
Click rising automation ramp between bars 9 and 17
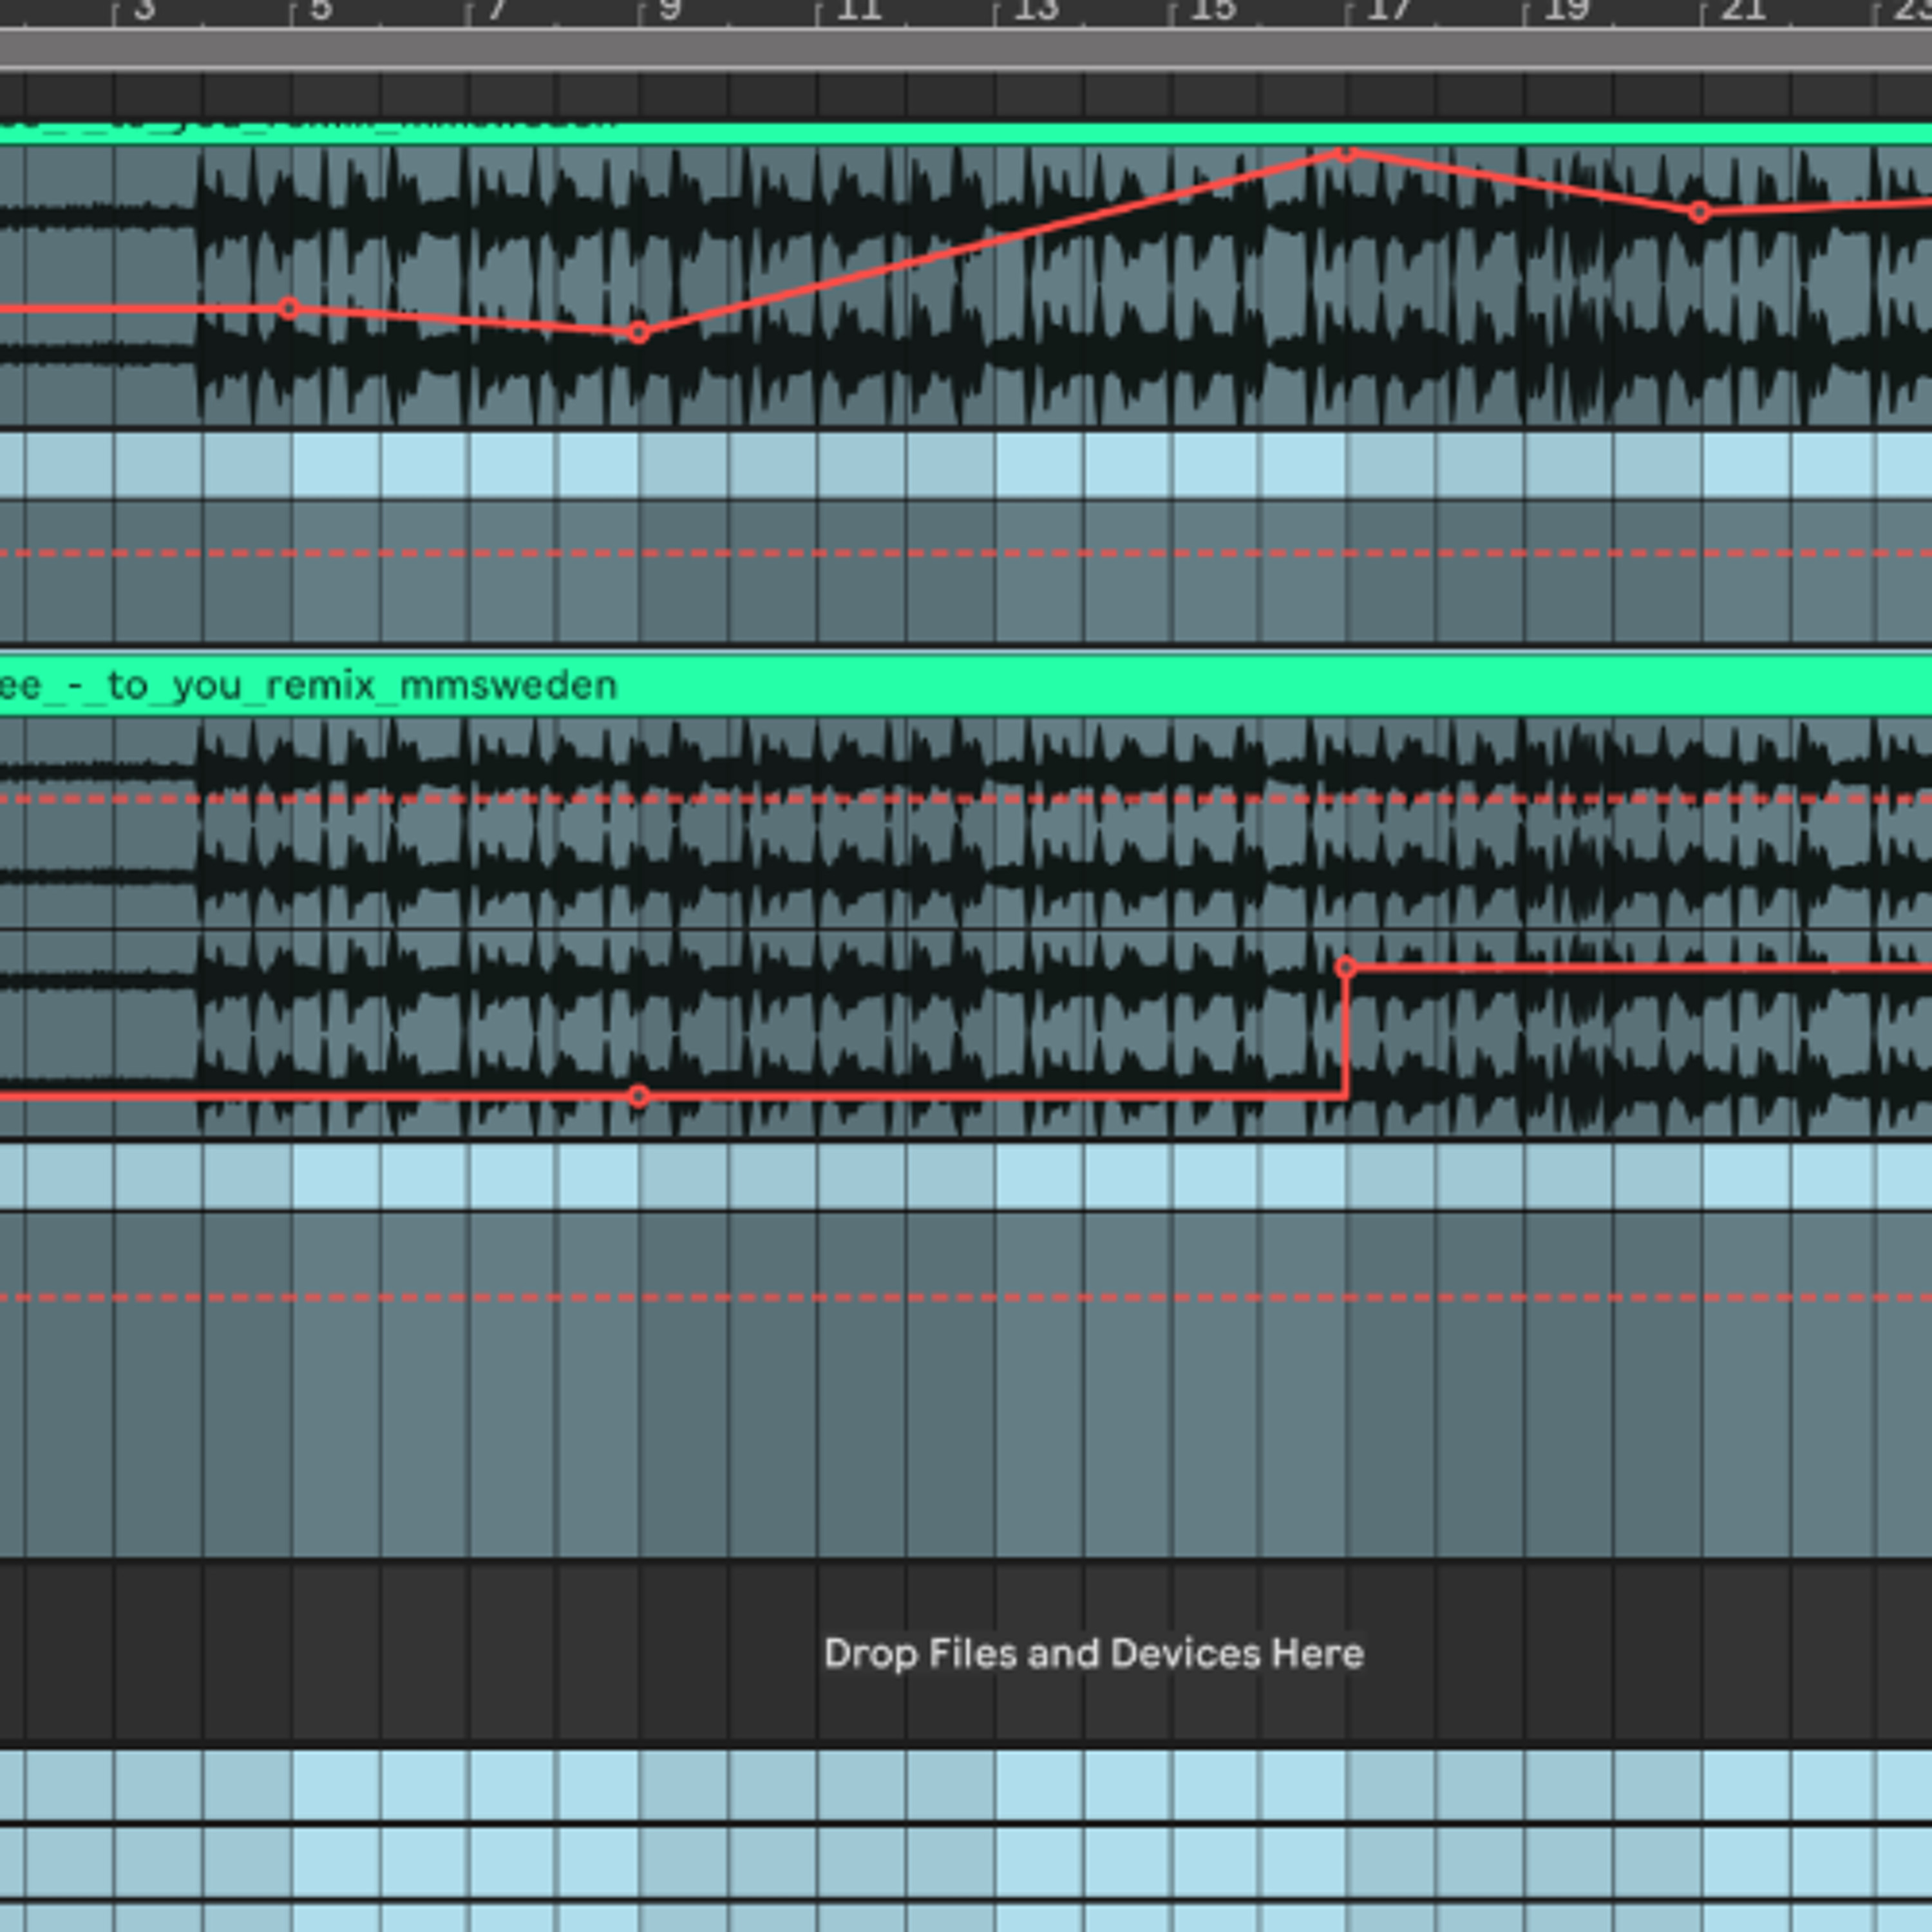coord(993,243)
